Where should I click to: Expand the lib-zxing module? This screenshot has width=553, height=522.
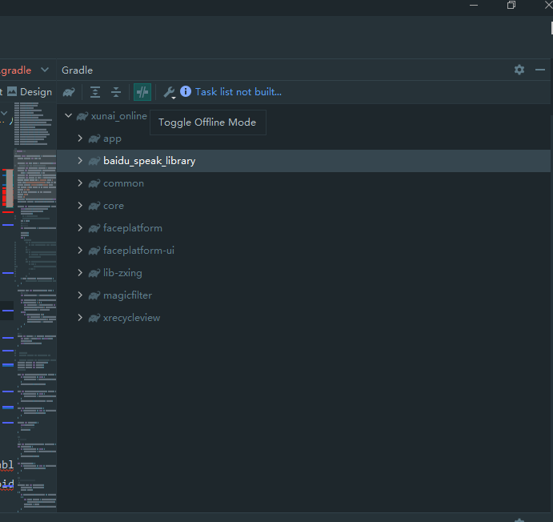click(x=80, y=273)
